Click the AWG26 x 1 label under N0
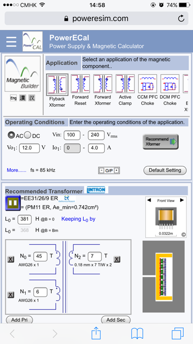 click(29, 265)
